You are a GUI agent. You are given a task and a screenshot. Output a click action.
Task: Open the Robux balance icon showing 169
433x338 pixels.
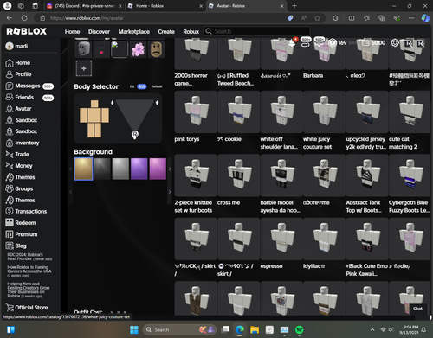click(333, 43)
